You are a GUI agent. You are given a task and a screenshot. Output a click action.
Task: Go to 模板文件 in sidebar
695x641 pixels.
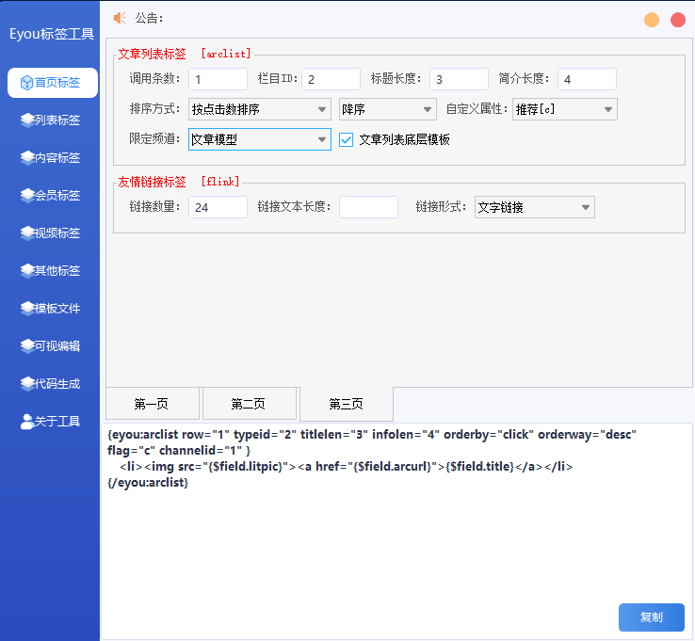(53, 309)
